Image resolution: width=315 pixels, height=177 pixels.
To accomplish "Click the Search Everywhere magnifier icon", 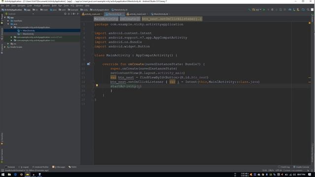I will [x=308, y=10].
